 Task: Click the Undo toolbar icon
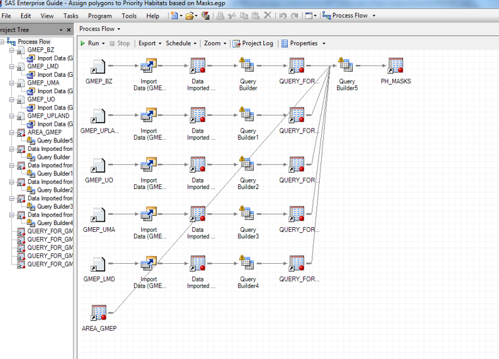click(x=282, y=16)
